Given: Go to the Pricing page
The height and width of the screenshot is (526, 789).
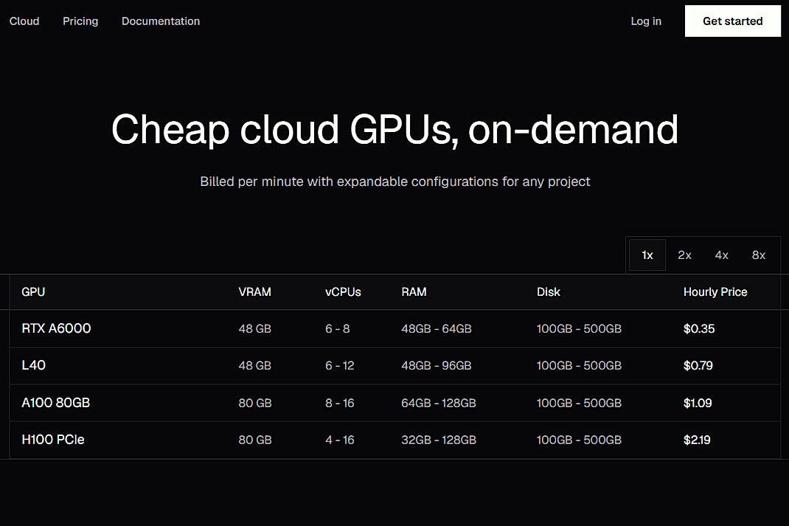Looking at the screenshot, I should click(80, 21).
